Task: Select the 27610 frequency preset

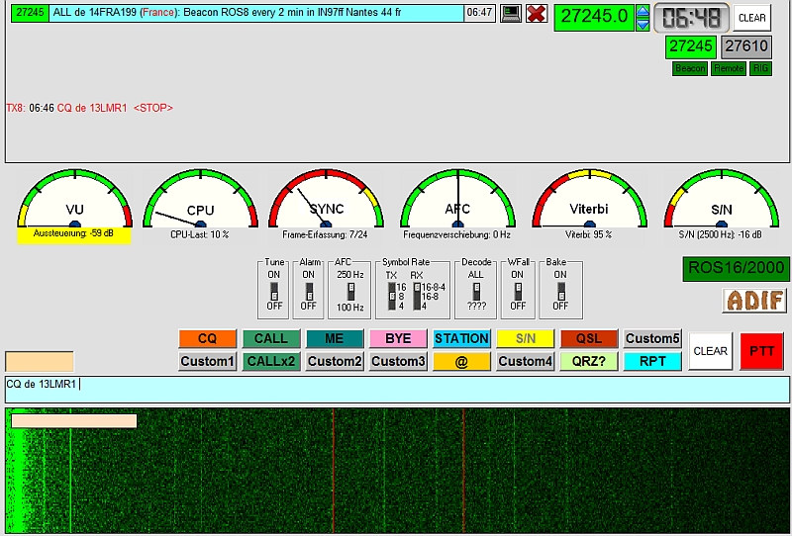Action: pos(745,46)
